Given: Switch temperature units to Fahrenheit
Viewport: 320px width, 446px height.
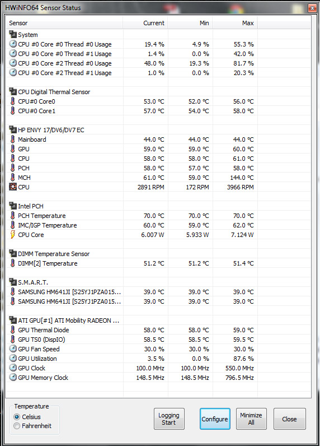Looking at the screenshot, I should pyautogui.click(x=17, y=426).
